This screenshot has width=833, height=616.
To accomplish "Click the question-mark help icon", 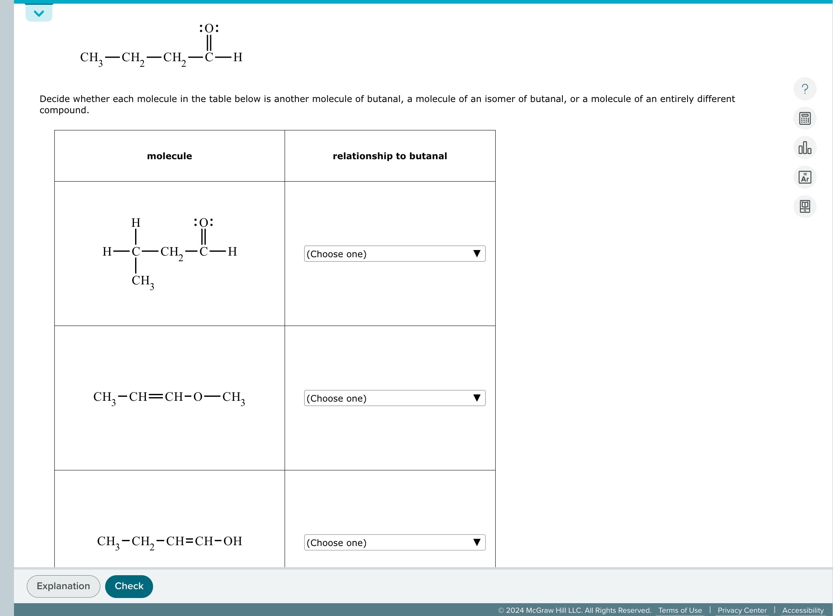I will [804, 89].
